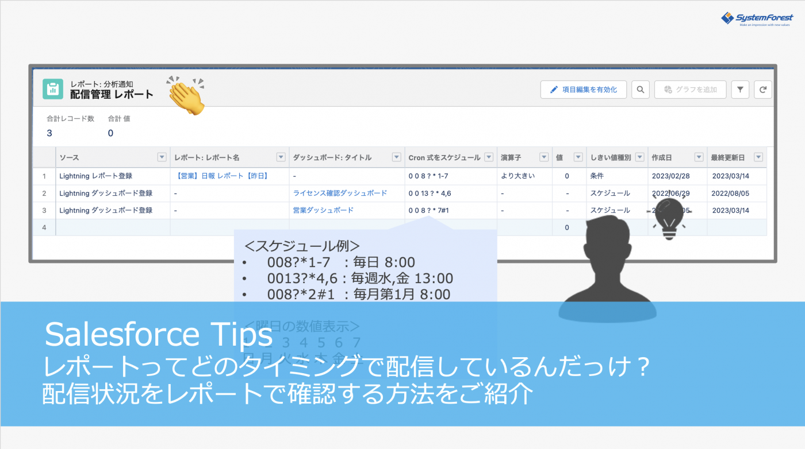Click the SystemForest logo
The width and height of the screenshot is (805, 449).
click(757, 19)
